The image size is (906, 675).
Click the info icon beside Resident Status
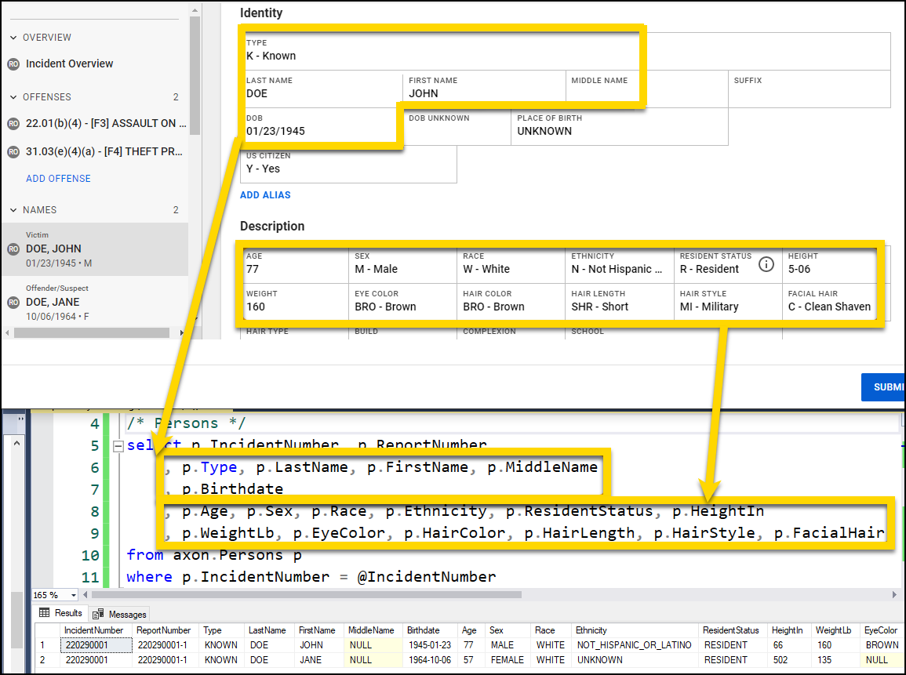(x=766, y=264)
